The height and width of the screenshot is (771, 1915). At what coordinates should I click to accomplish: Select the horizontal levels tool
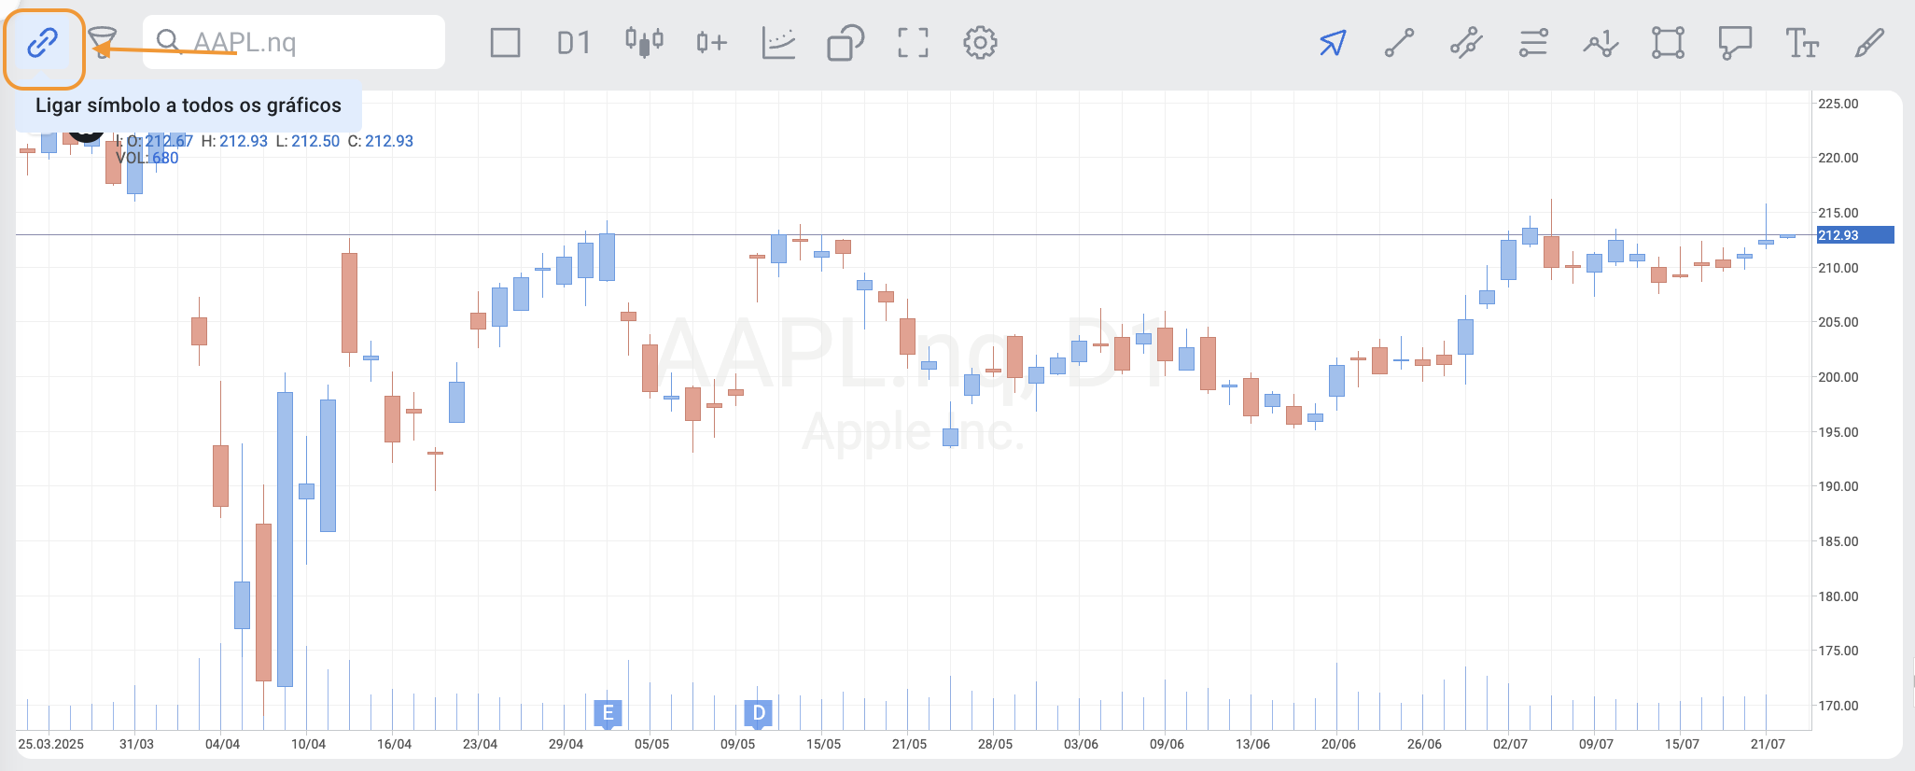tap(1533, 42)
